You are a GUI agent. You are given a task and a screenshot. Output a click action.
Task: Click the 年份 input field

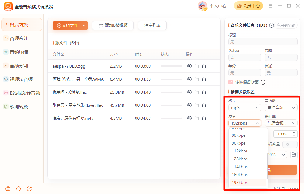click(x=245, y=73)
